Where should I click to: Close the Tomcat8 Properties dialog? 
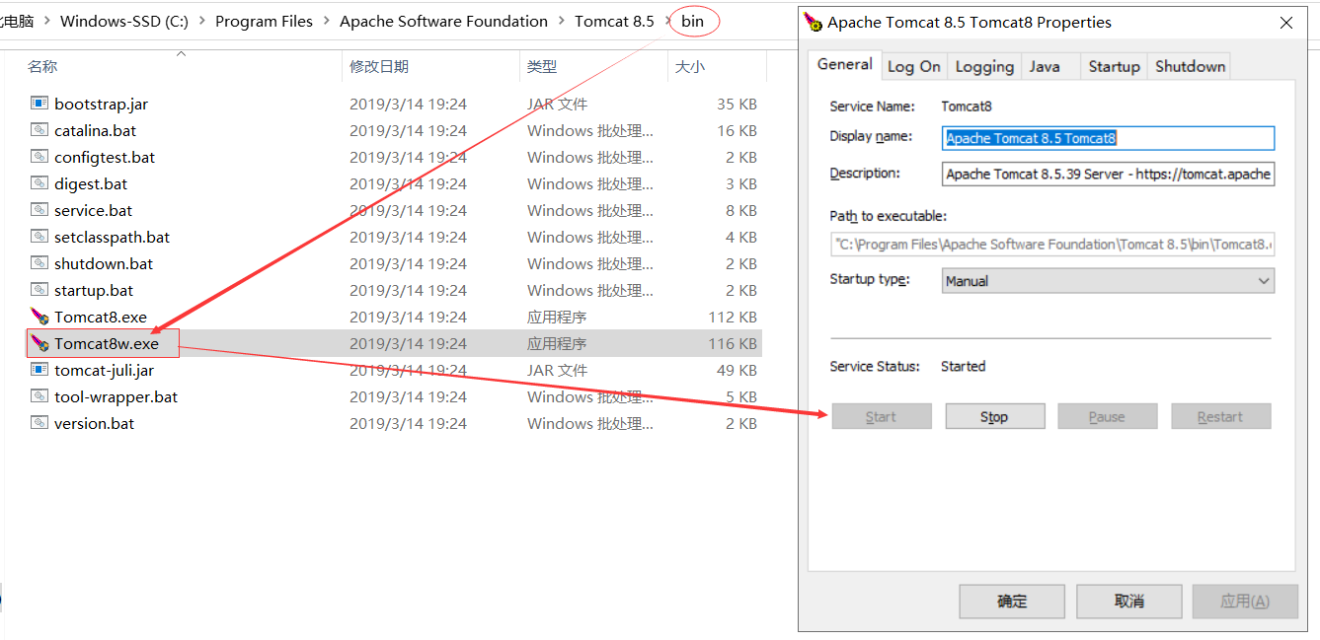(x=1286, y=23)
